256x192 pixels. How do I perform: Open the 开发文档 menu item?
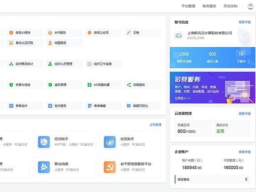pos(230,6)
